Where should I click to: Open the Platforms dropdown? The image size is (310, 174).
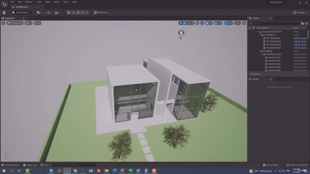(x=101, y=13)
